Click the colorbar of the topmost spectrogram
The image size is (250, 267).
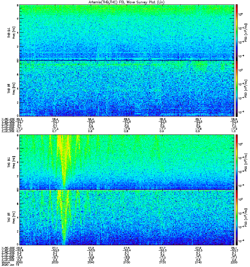(x=237, y=32)
